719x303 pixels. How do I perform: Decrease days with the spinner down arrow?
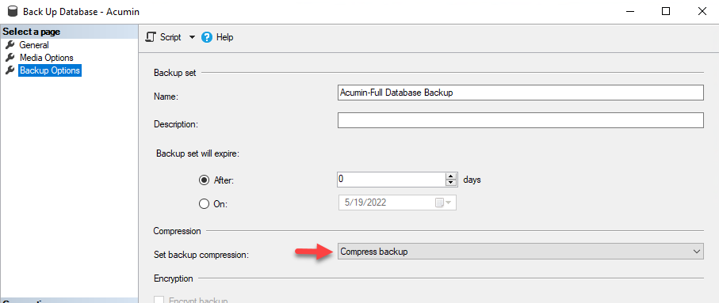pyautogui.click(x=451, y=183)
